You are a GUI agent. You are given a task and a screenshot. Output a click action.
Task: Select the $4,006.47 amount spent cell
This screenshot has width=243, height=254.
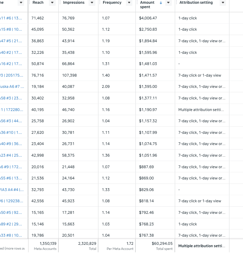[148, 18]
